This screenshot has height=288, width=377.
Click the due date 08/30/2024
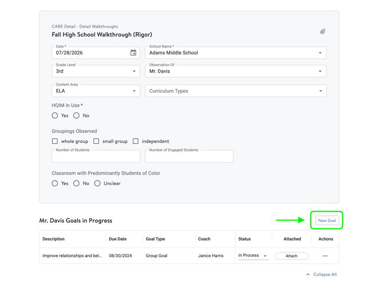[120, 256]
